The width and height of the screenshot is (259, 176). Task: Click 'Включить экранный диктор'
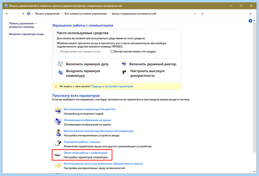153,64
